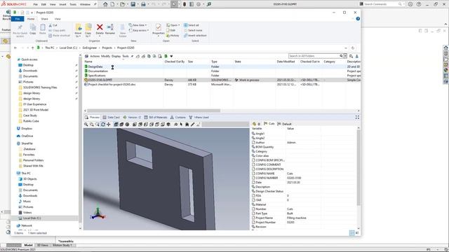Viewport: 449px width, 252px height.
Task: Click Local Disk (C:) in address breadcrumb
Action: click(x=69, y=48)
